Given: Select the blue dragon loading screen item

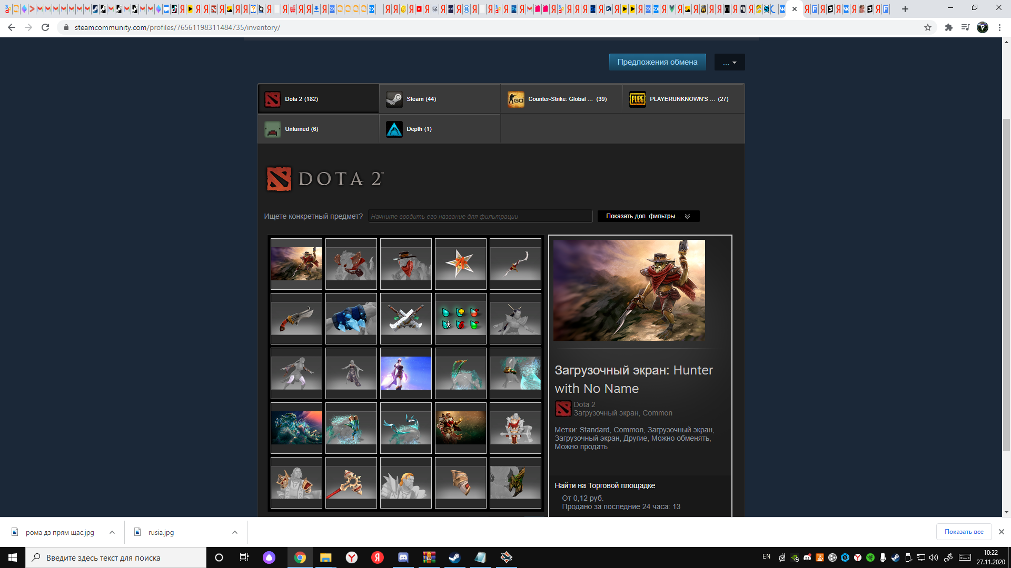Looking at the screenshot, I should 296,428.
